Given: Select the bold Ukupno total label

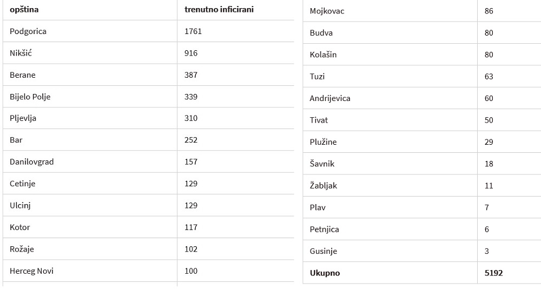Looking at the screenshot, I should coord(325,273).
